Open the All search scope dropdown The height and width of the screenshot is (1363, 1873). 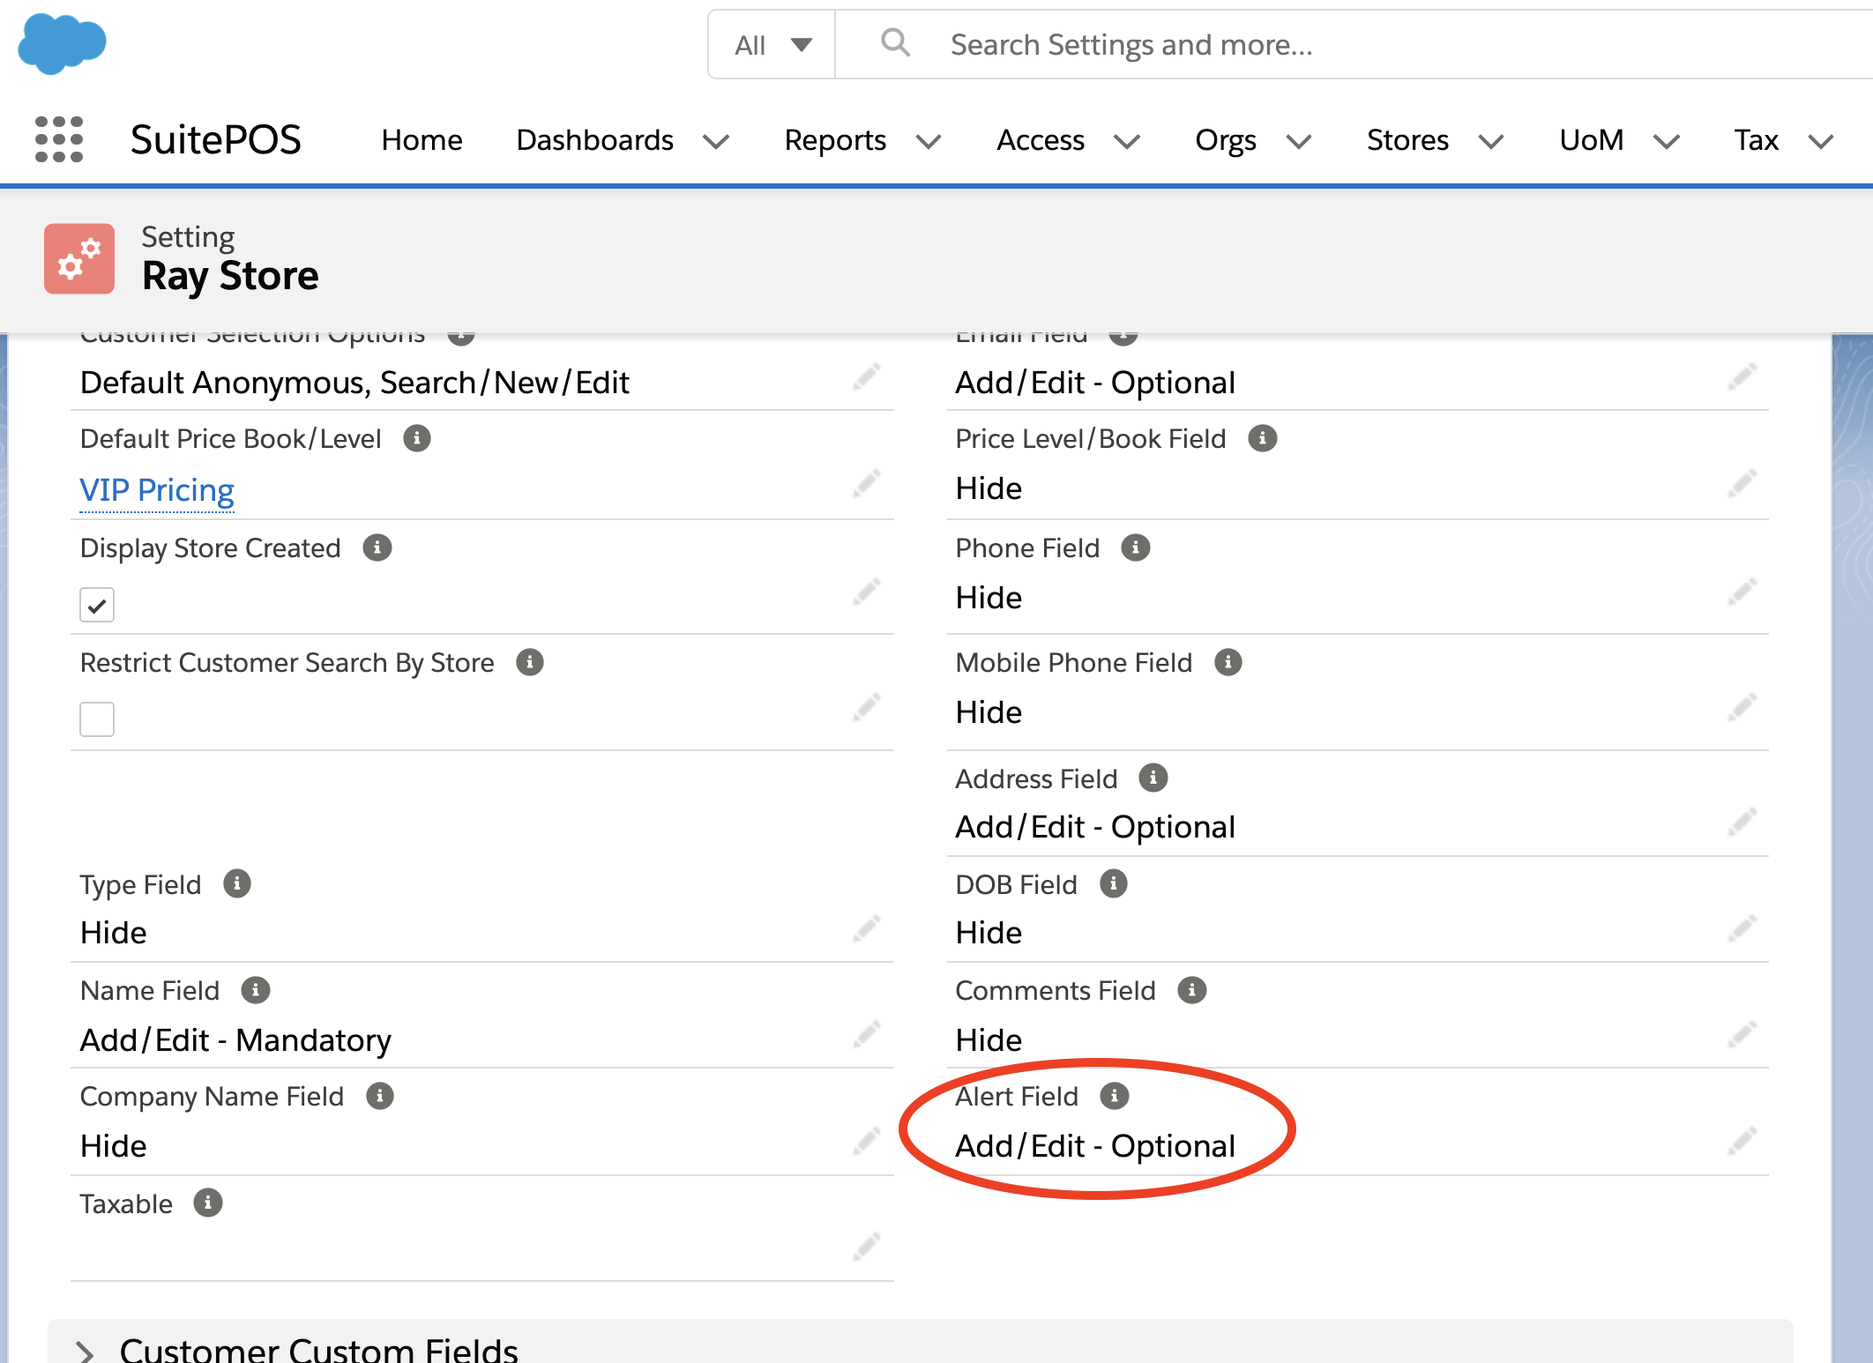772,45
